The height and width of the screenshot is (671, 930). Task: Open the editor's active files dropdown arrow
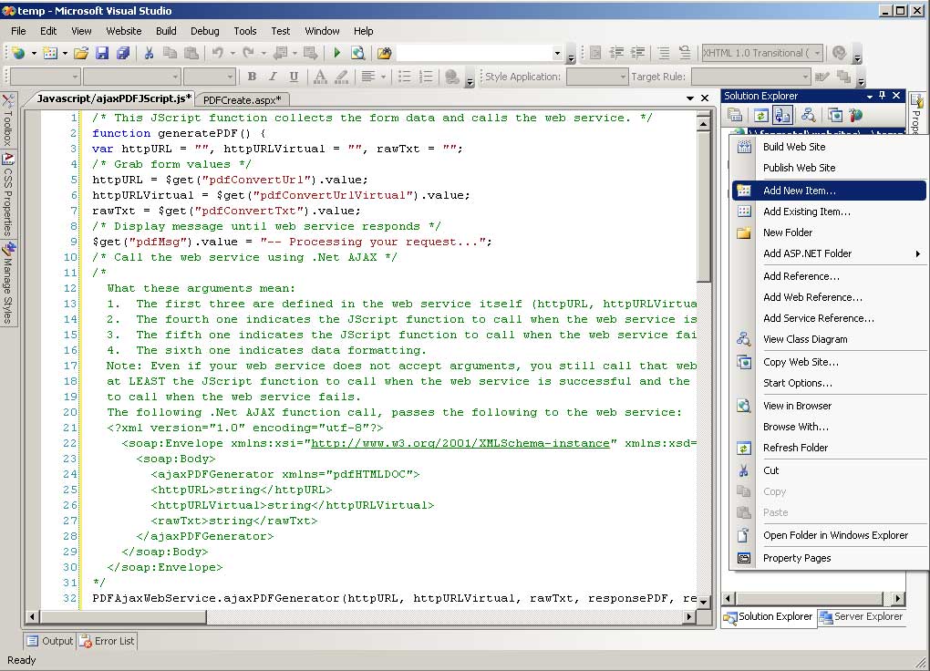[x=690, y=98]
